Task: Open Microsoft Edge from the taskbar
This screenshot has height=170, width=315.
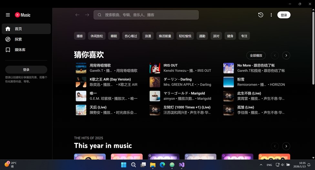Action: point(162,165)
